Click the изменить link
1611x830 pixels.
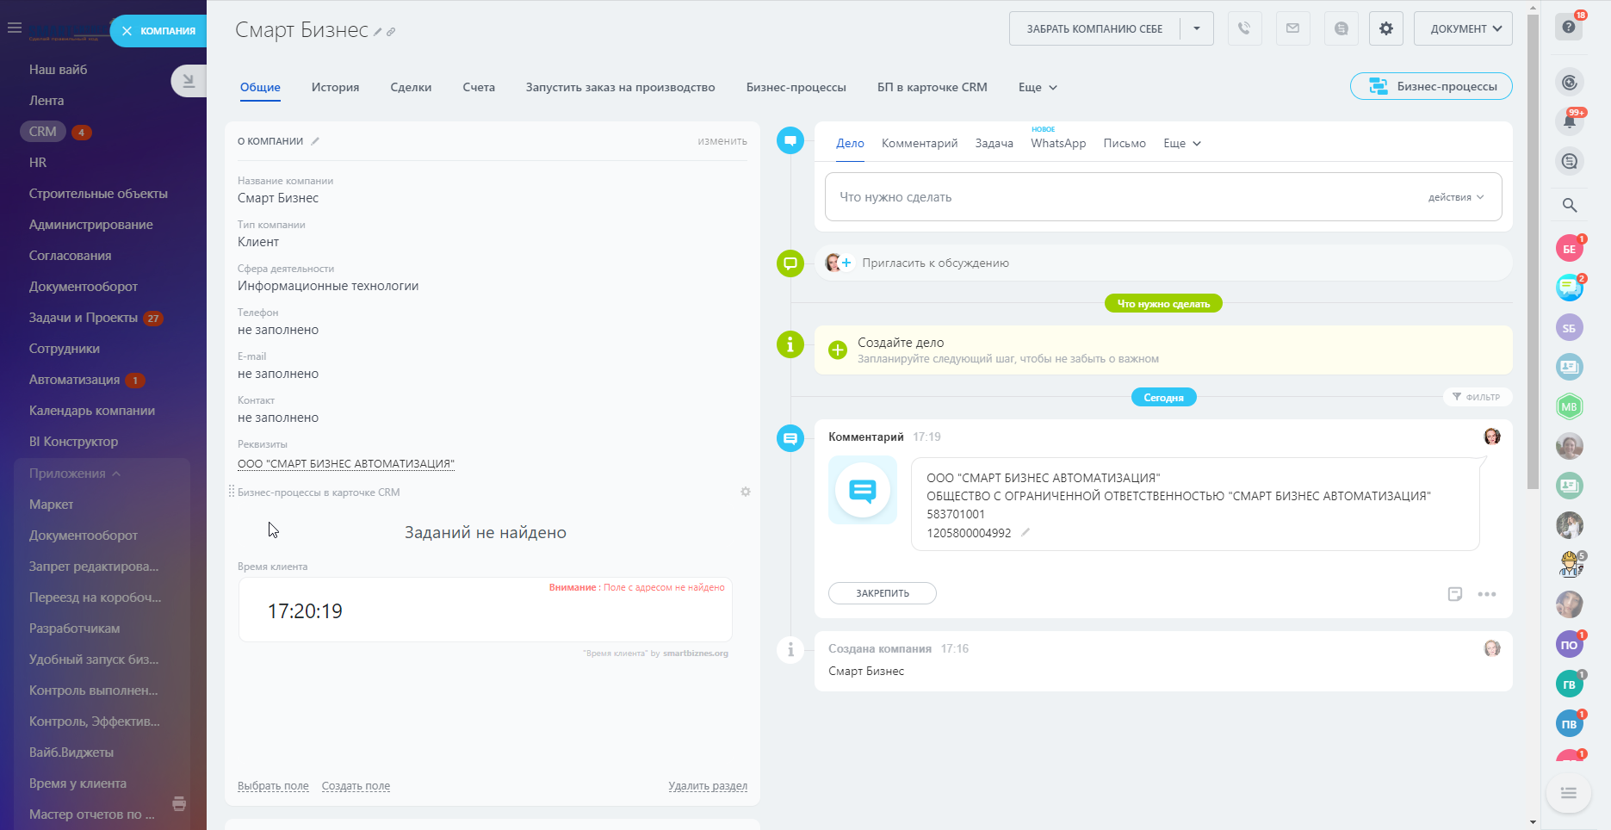(x=722, y=141)
